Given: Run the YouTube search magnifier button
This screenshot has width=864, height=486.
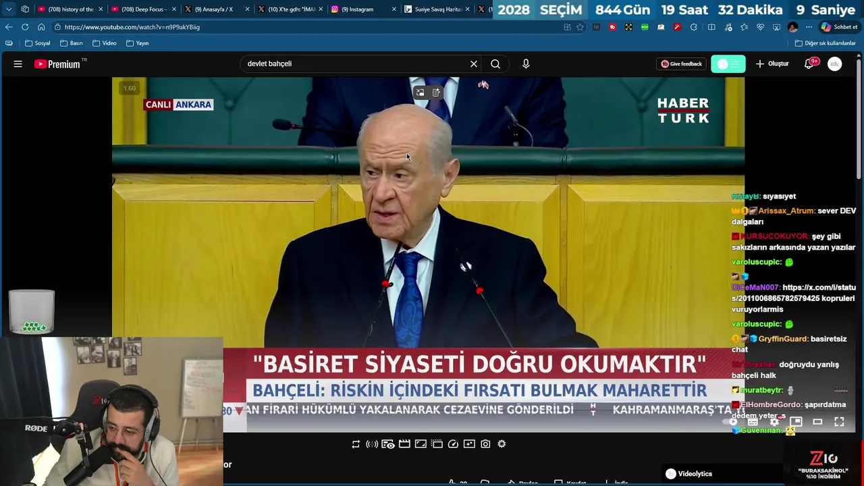Looking at the screenshot, I should pos(495,64).
